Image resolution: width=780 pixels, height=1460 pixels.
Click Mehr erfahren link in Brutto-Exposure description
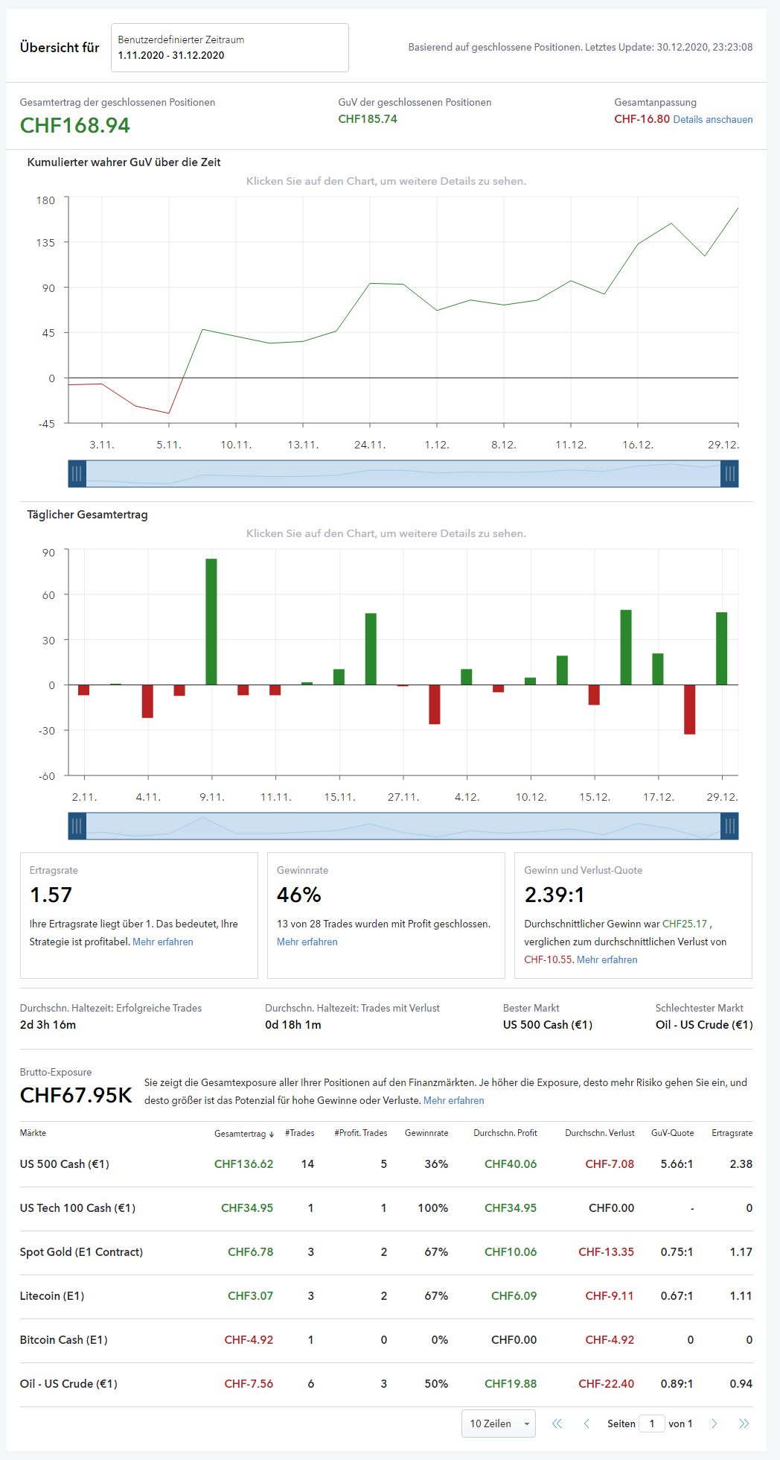coord(453,1101)
